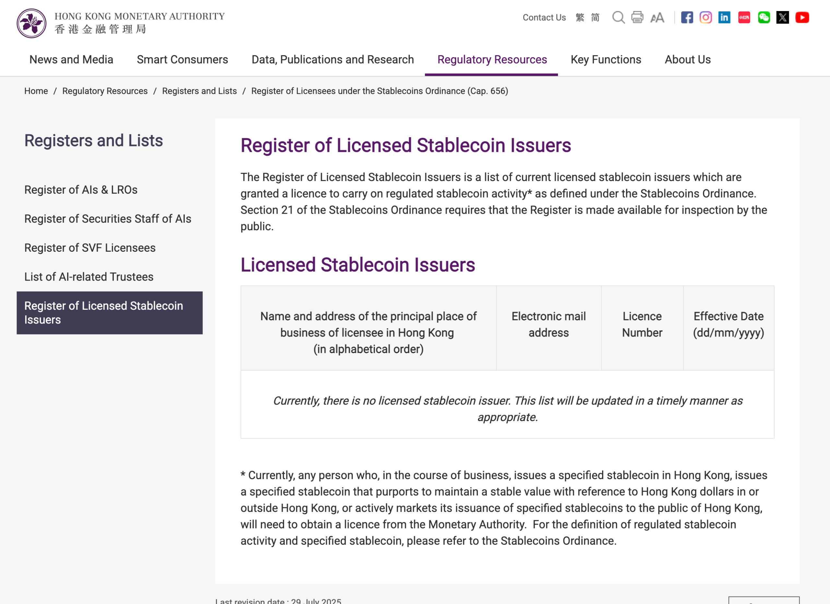Open the text size adjustment (AA) icon
Screen dimensions: 830x604
click(x=657, y=18)
